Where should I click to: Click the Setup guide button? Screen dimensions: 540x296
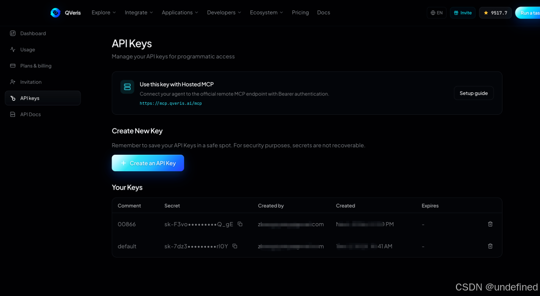point(473,93)
